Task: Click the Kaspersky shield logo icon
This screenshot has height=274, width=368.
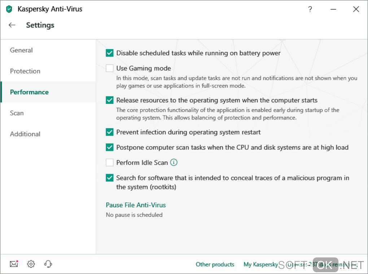Action: (9, 9)
